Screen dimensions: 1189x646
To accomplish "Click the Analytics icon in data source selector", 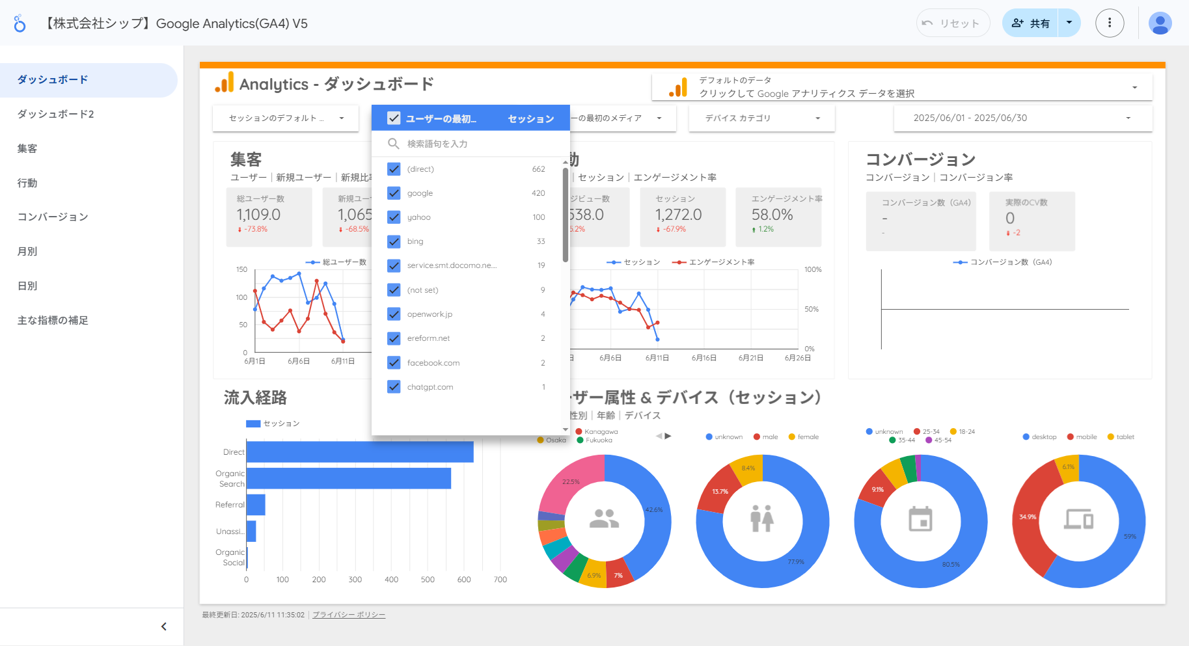I will pos(678,87).
